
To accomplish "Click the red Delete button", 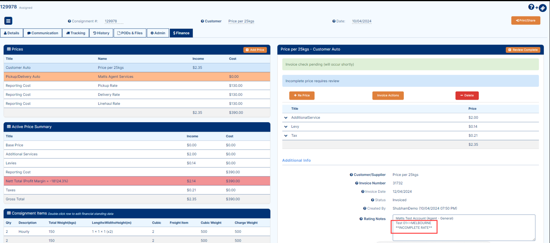I will tap(467, 95).
